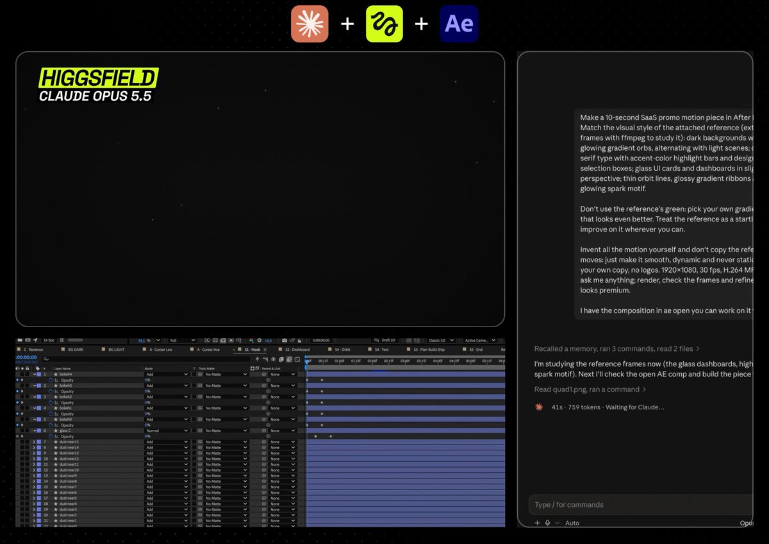Click the timeline current time 0:00:00:00 display
The image size is (769, 544).
pyautogui.click(x=26, y=357)
